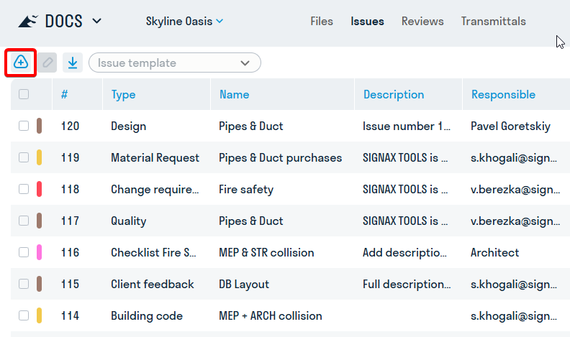Click Pavel Goretskiy responsible cell
The image size is (570, 337).
coord(510,126)
